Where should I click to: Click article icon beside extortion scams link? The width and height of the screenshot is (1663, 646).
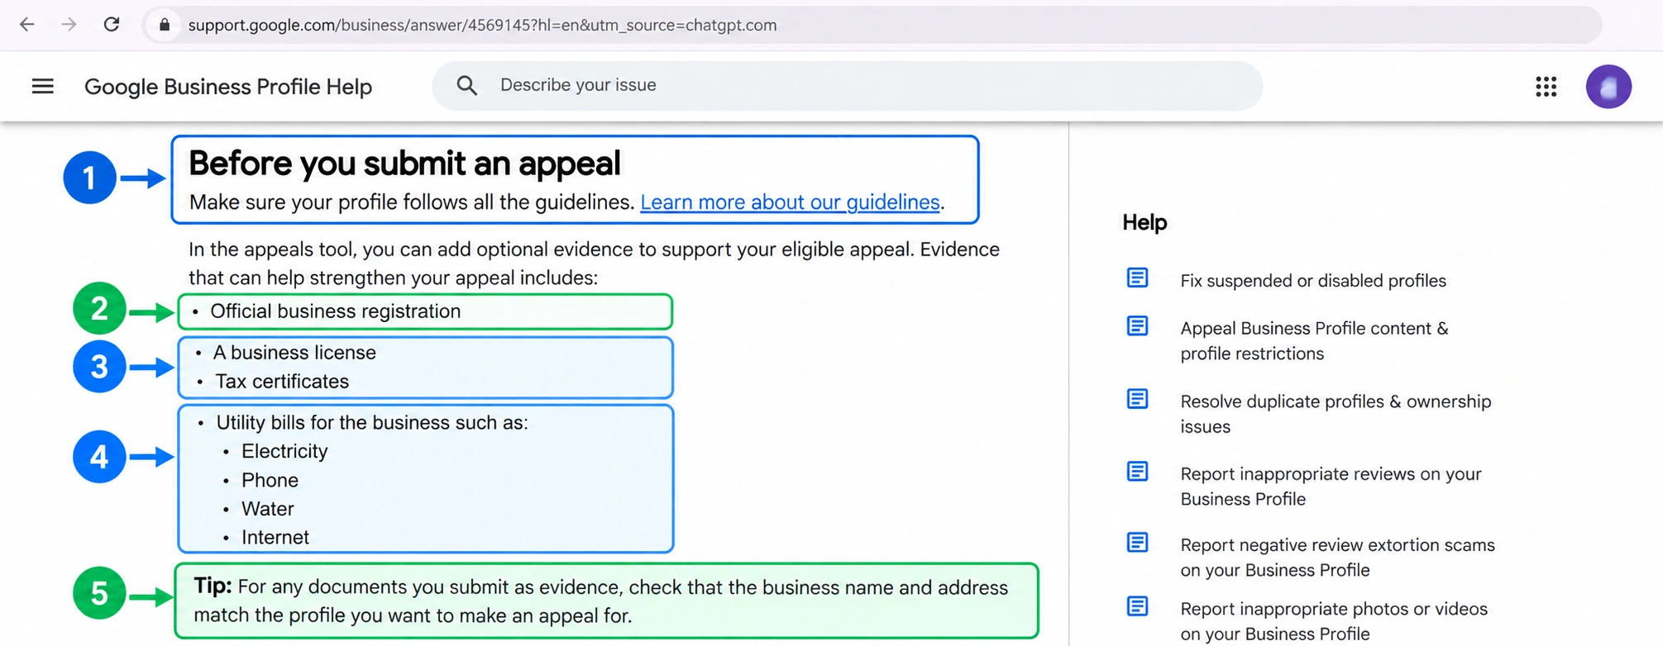(x=1138, y=543)
